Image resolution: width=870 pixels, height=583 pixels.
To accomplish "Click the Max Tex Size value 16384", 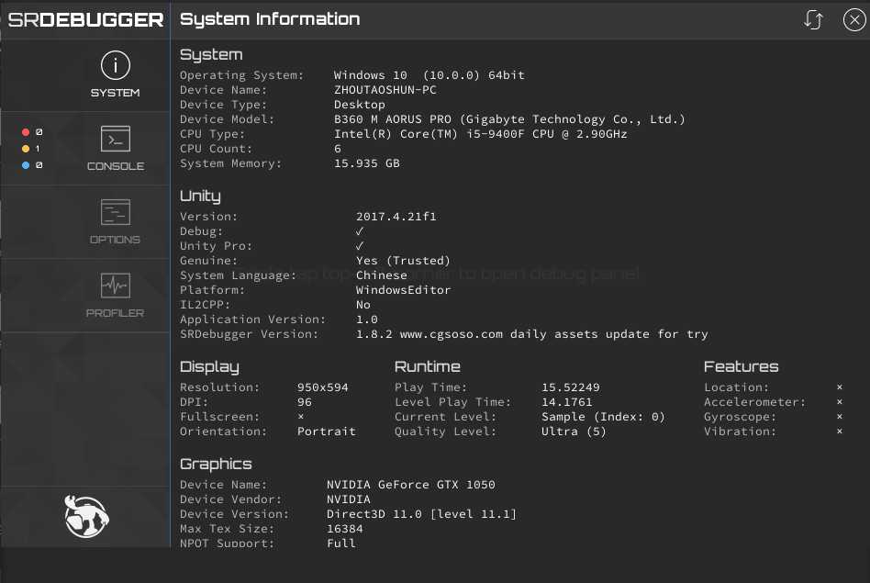I will pos(344,529).
